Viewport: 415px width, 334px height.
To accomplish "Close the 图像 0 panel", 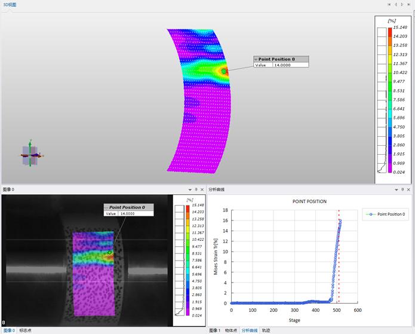I will pyautogui.click(x=202, y=189).
